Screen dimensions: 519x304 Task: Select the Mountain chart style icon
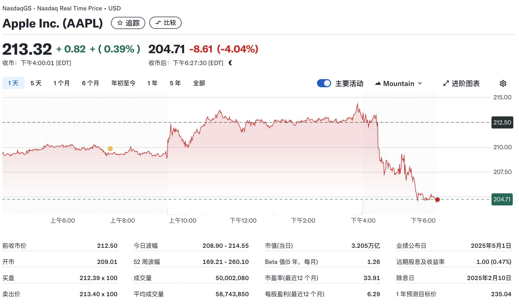(x=378, y=83)
